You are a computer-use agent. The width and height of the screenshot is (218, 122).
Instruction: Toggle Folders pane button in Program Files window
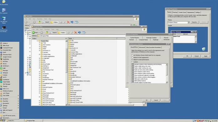pos(62,32)
